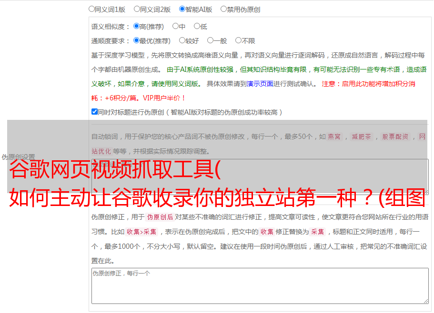Click the 自动锁词 text area
Image resolution: width=434 pixels, height=313 pixels.
(260, 176)
